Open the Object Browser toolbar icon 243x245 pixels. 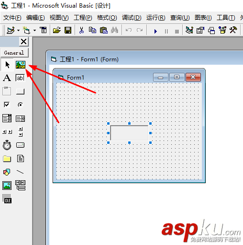(222, 30)
